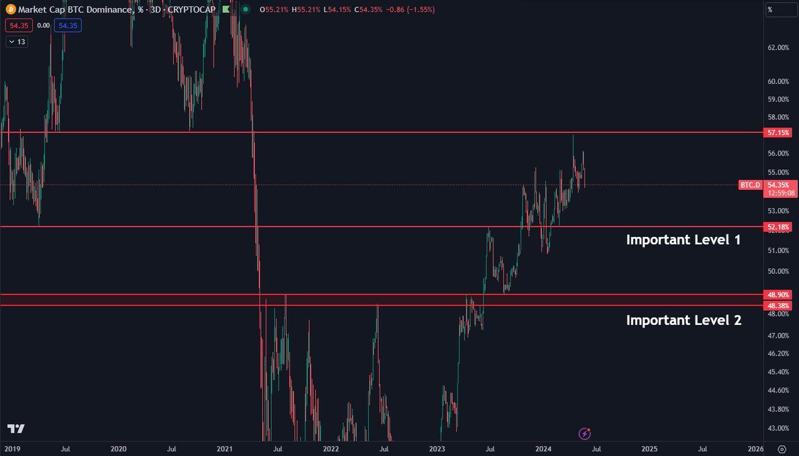This screenshot has width=799, height=456.
Task: Select the Important Level 1 text annotation
Action: click(x=683, y=240)
